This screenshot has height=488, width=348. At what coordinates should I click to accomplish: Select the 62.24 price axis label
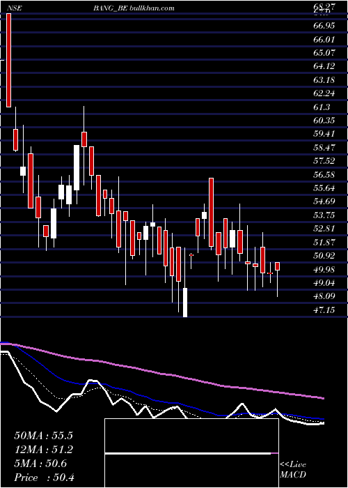(324, 93)
